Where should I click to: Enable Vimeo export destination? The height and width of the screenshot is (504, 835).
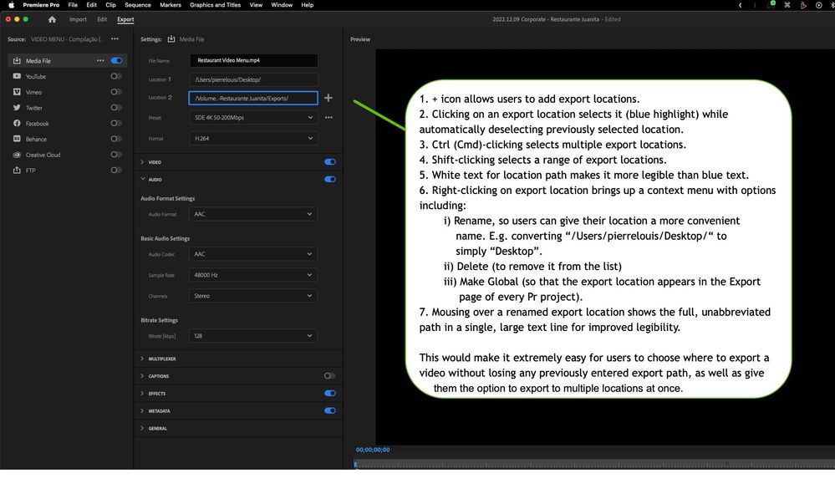pos(116,92)
